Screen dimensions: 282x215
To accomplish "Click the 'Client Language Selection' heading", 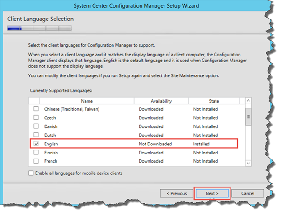I will [41, 19].
